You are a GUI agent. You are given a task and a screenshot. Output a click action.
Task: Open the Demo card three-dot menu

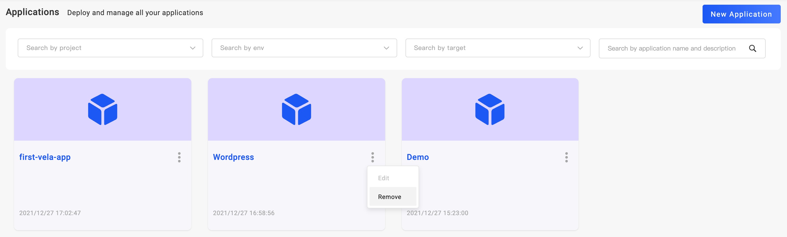point(566,157)
